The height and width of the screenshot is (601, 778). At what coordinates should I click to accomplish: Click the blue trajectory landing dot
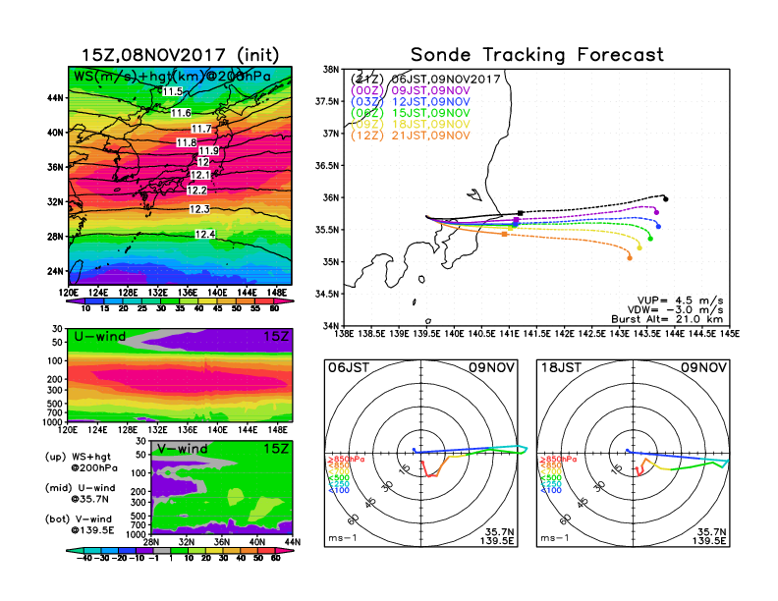coord(658,227)
